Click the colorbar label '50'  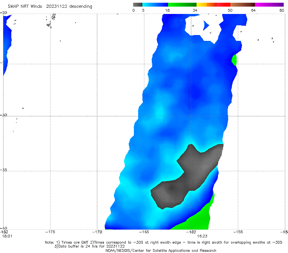point(230,10)
